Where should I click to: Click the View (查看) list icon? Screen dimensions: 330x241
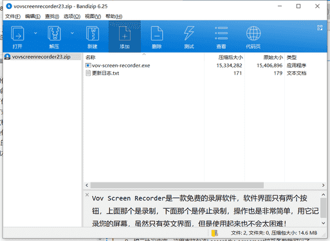pos(221,33)
